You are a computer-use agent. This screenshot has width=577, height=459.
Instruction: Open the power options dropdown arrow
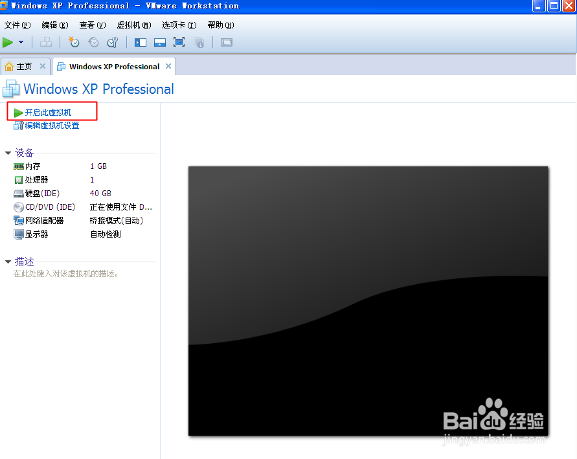pos(21,42)
